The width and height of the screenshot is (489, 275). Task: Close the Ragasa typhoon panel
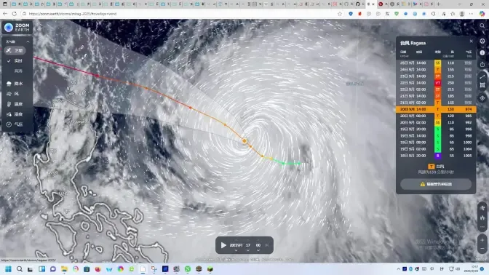click(x=471, y=41)
